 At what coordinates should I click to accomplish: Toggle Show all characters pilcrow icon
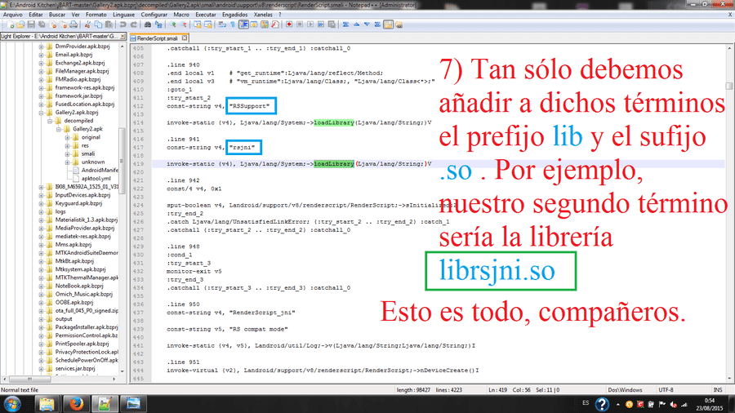(x=233, y=24)
